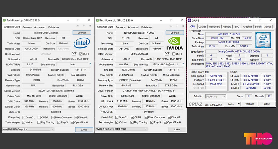This screenshot has width=278, height=149.
Task: Click the screenshot camera icon in NVIDIA GPU-Z window
Action: 171,26
